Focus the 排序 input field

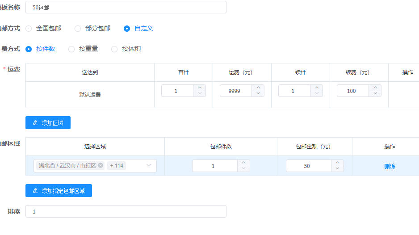pyautogui.click(x=126, y=211)
